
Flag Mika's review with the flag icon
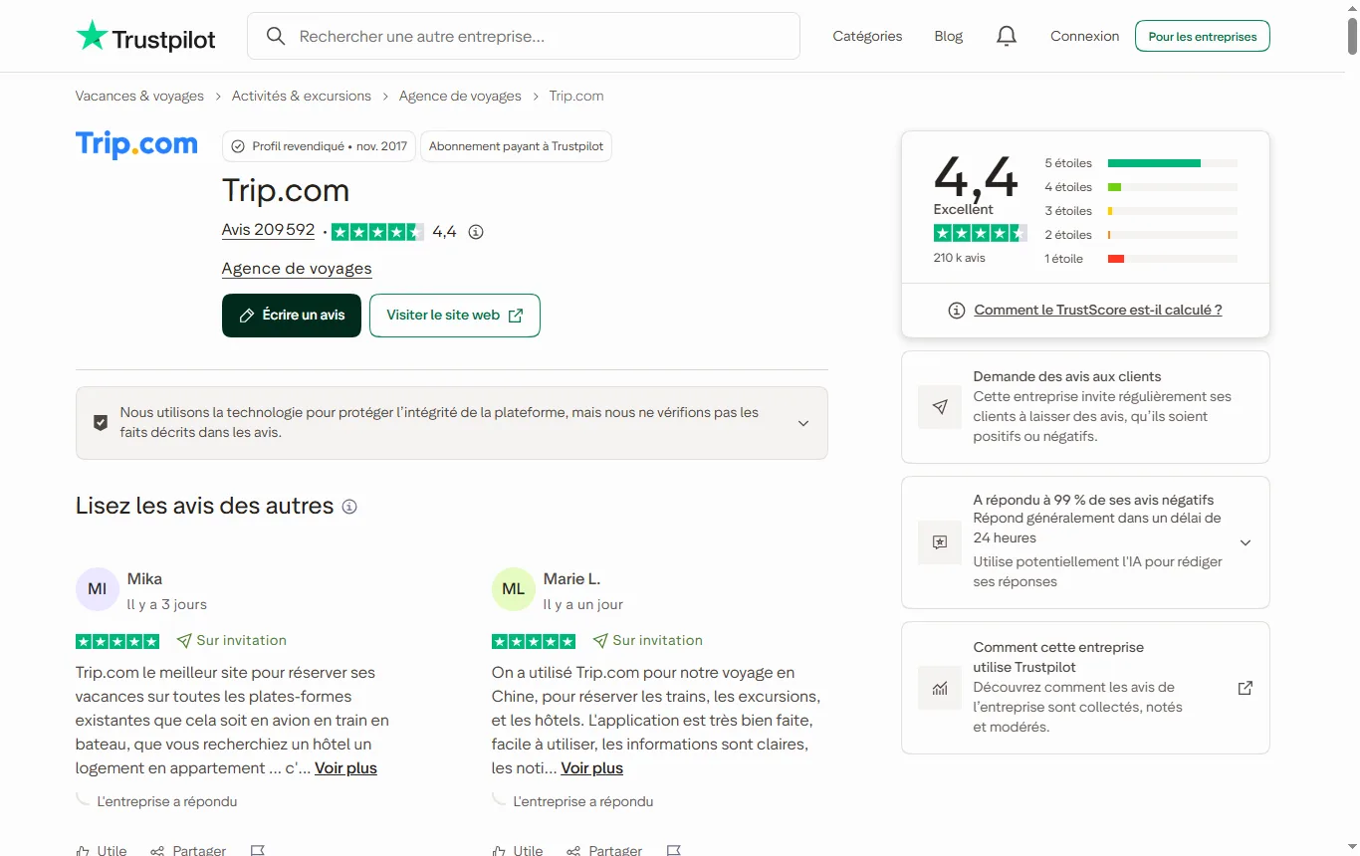[258, 850]
